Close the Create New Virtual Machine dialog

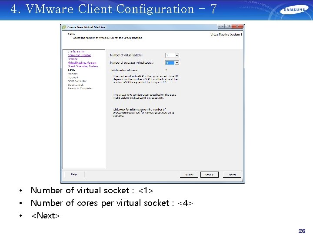237,26
